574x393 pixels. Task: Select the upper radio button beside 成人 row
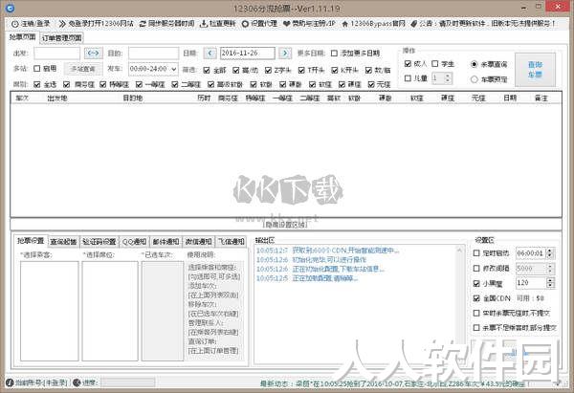[475, 64]
